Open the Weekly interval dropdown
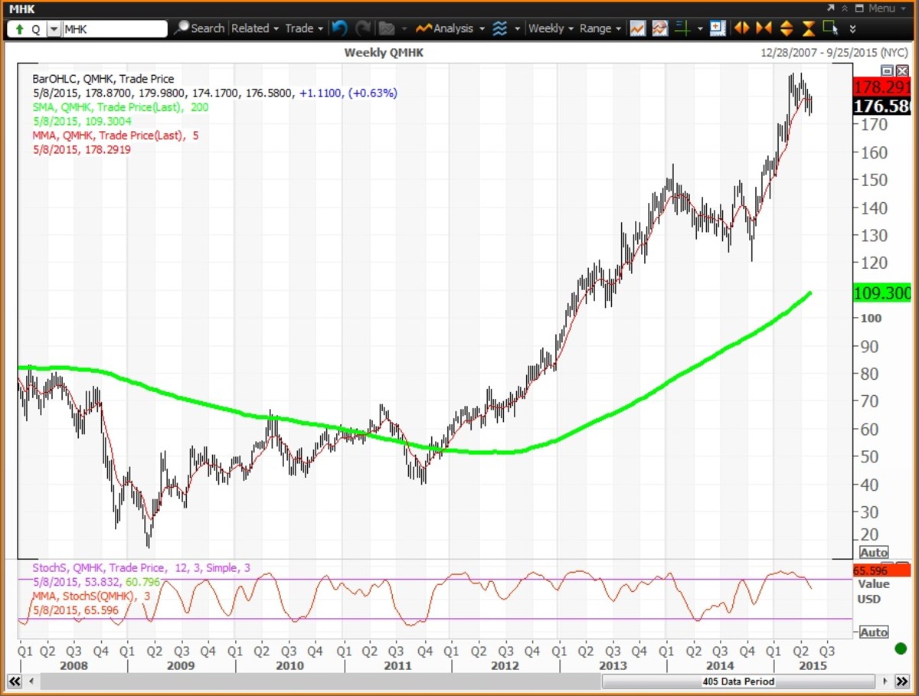 (x=550, y=28)
